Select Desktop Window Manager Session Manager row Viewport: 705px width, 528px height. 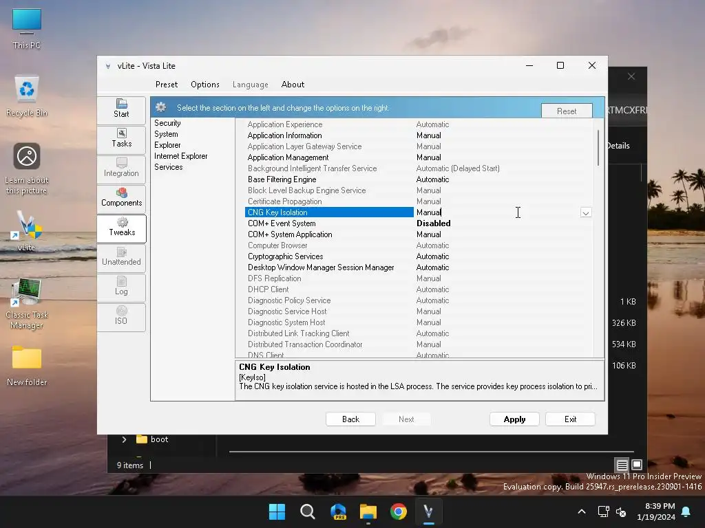tap(419, 267)
